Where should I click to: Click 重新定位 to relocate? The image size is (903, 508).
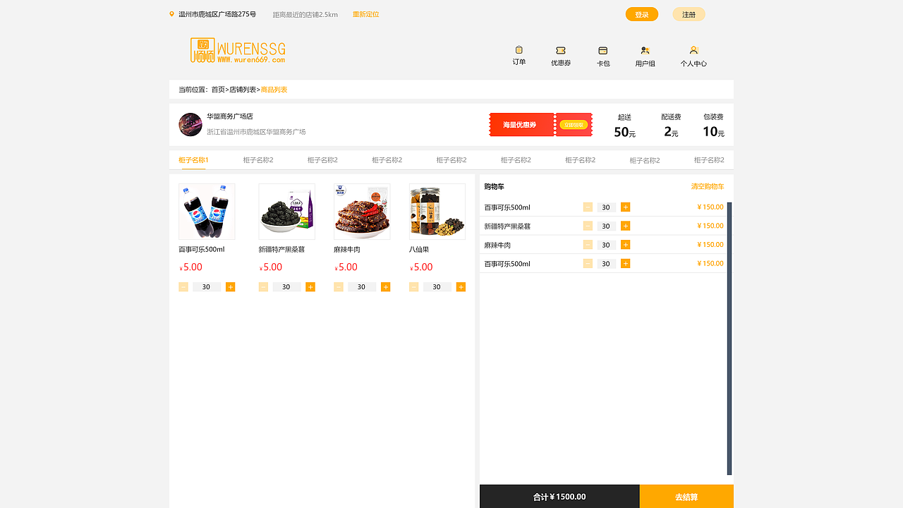[366, 14]
